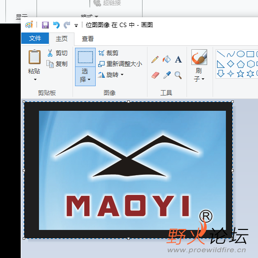Open the 文件 file menu

pyautogui.click(x=35, y=38)
